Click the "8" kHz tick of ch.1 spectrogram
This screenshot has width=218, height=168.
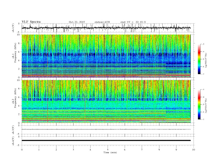[x=19, y=43]
